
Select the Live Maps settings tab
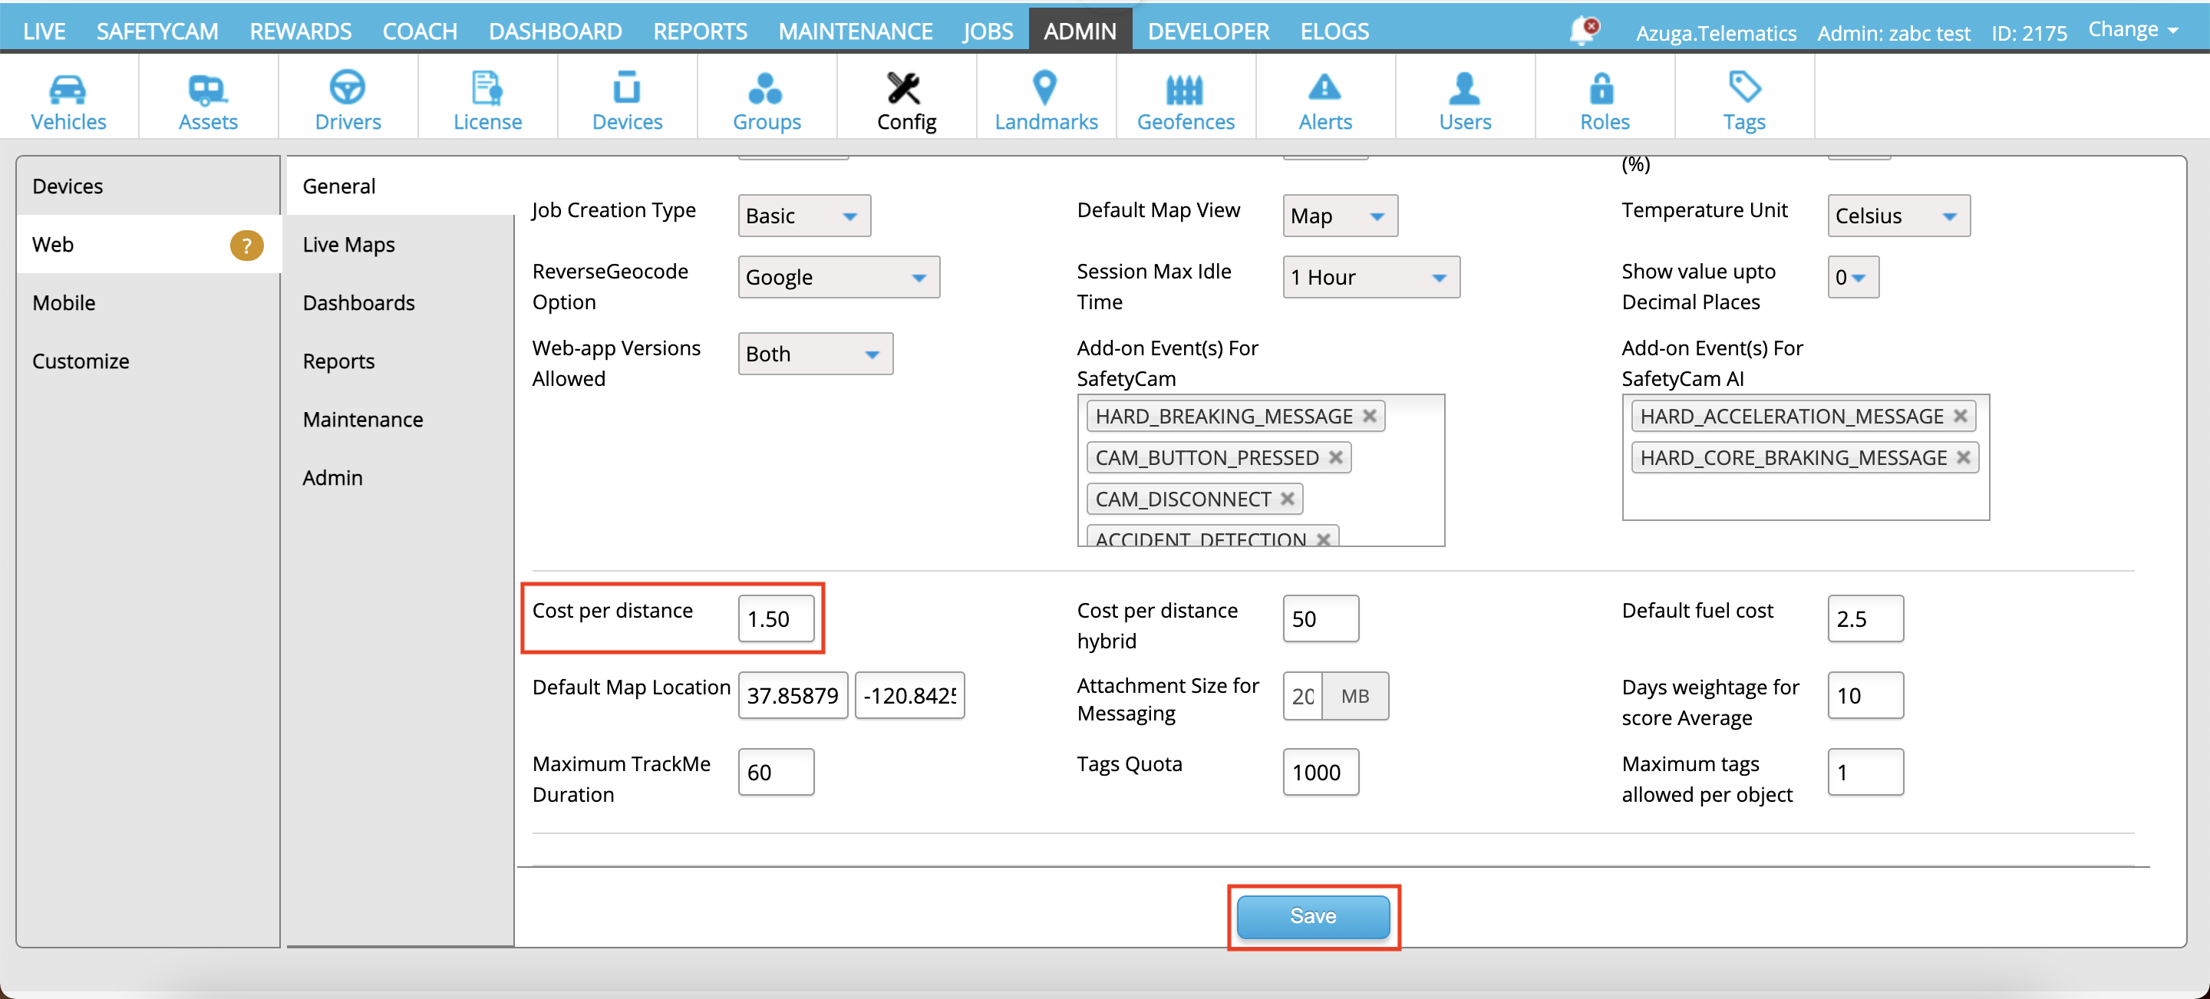click(348, 246)
